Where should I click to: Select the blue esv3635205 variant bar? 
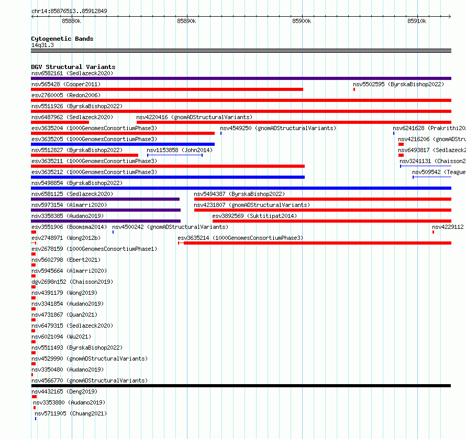[x=123, y=144]
